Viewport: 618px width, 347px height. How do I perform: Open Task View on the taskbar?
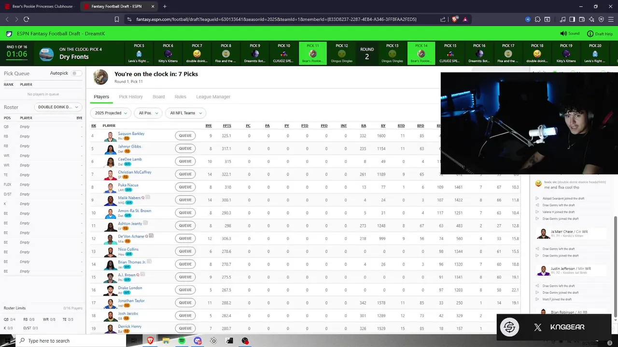(134, 341)
